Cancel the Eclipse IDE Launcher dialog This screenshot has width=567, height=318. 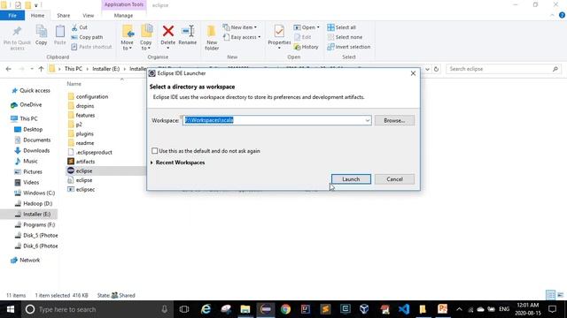point(394,179)
